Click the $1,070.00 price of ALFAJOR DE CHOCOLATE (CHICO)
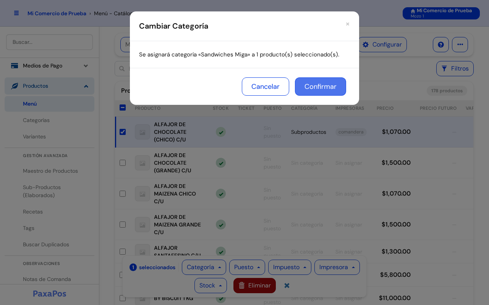Viewport: 489px width, 305px height. [396, 132]
